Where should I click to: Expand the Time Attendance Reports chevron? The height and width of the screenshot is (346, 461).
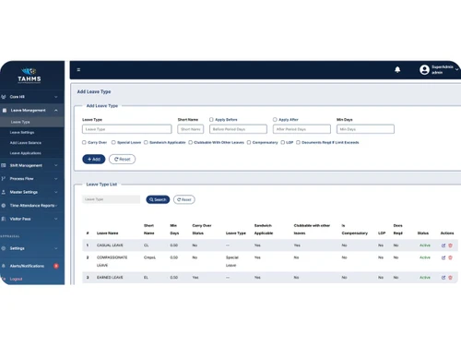56,206
